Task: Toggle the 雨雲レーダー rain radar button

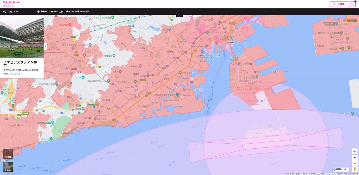Action: pyautogui.click(x=341, y=170)
